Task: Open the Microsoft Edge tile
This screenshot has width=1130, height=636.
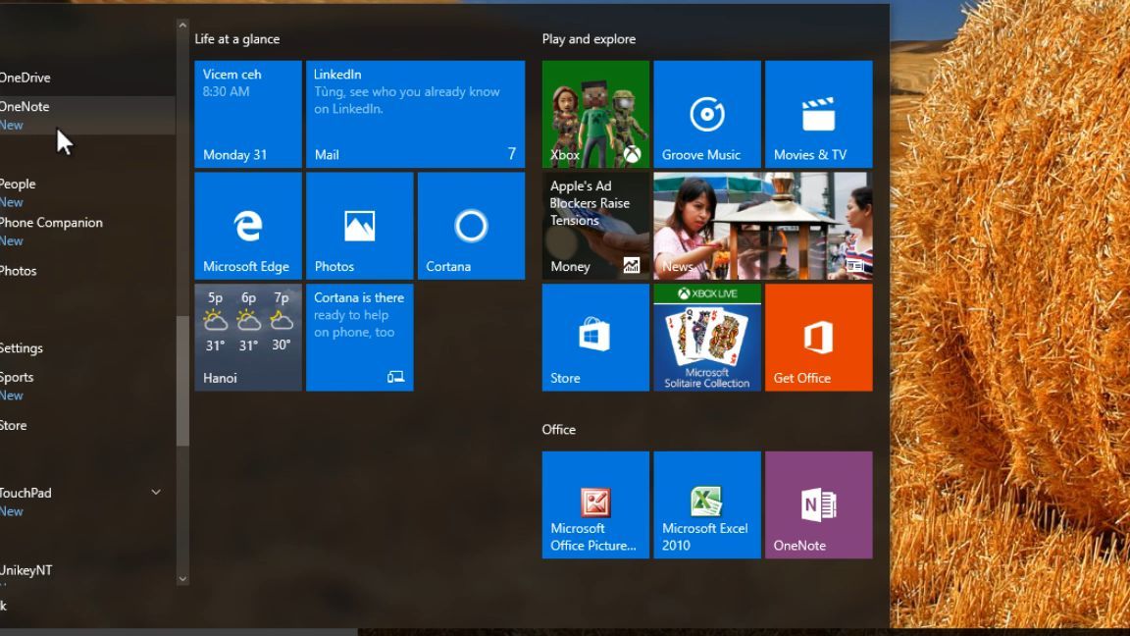Action: [x=248, y=226]
